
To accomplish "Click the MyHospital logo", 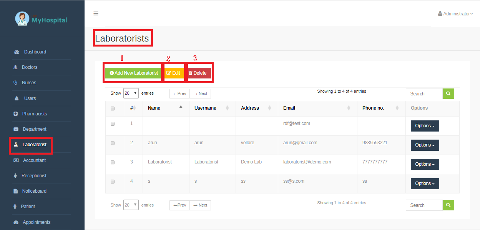I will tap(41, 19).
